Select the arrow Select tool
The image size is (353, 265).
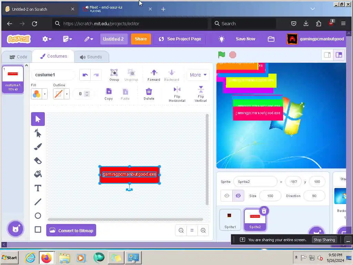[x=38, y=119]
